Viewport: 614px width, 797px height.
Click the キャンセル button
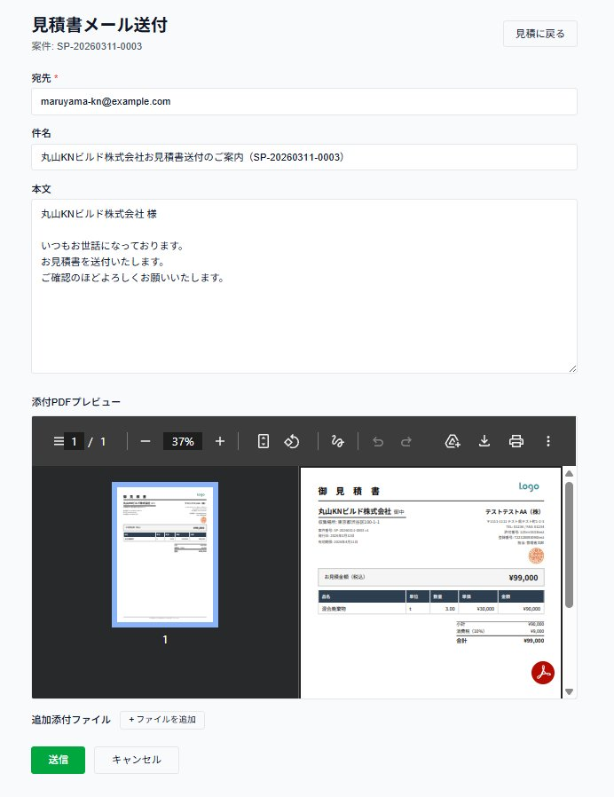(137, 760)
